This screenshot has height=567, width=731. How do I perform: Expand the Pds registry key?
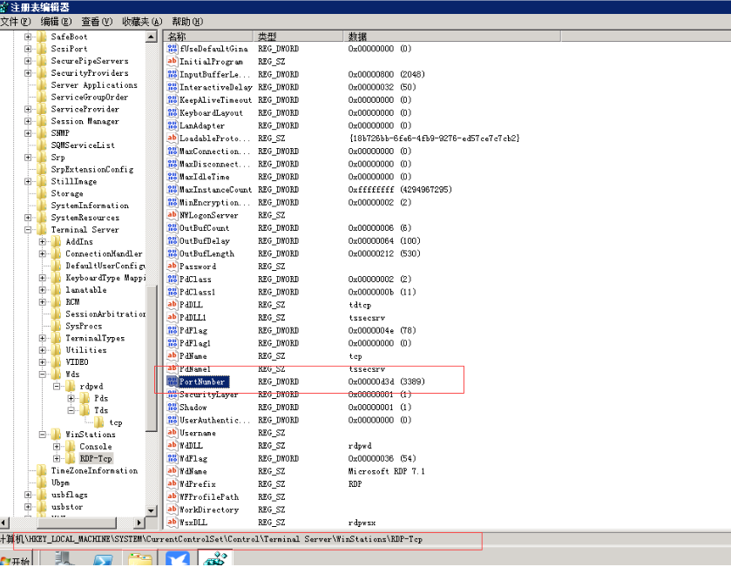click(x=71, y=399)
